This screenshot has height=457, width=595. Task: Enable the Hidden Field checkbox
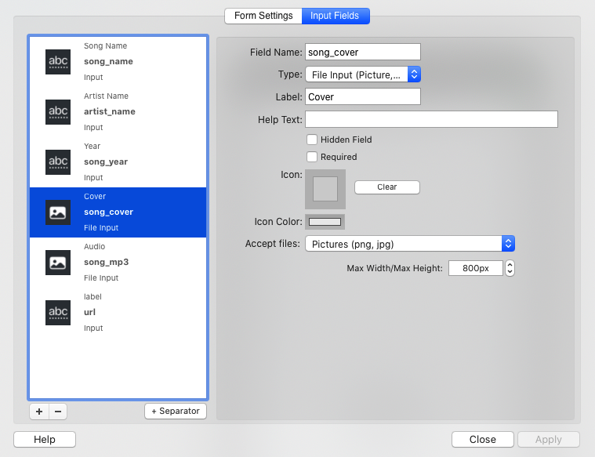click(312, 140)
